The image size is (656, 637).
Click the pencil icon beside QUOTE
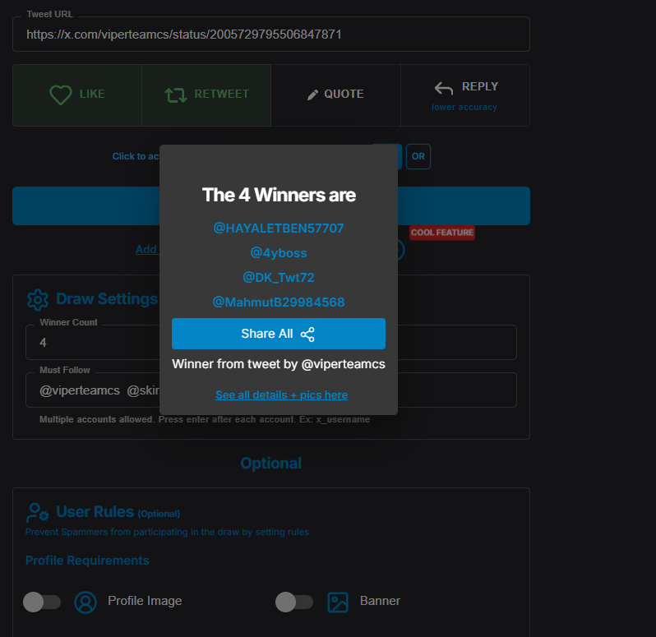(x=312, y=95)
